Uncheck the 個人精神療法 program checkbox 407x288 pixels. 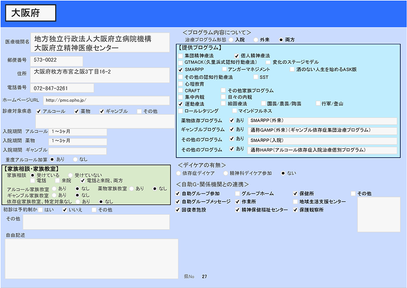tap(236, 55)
